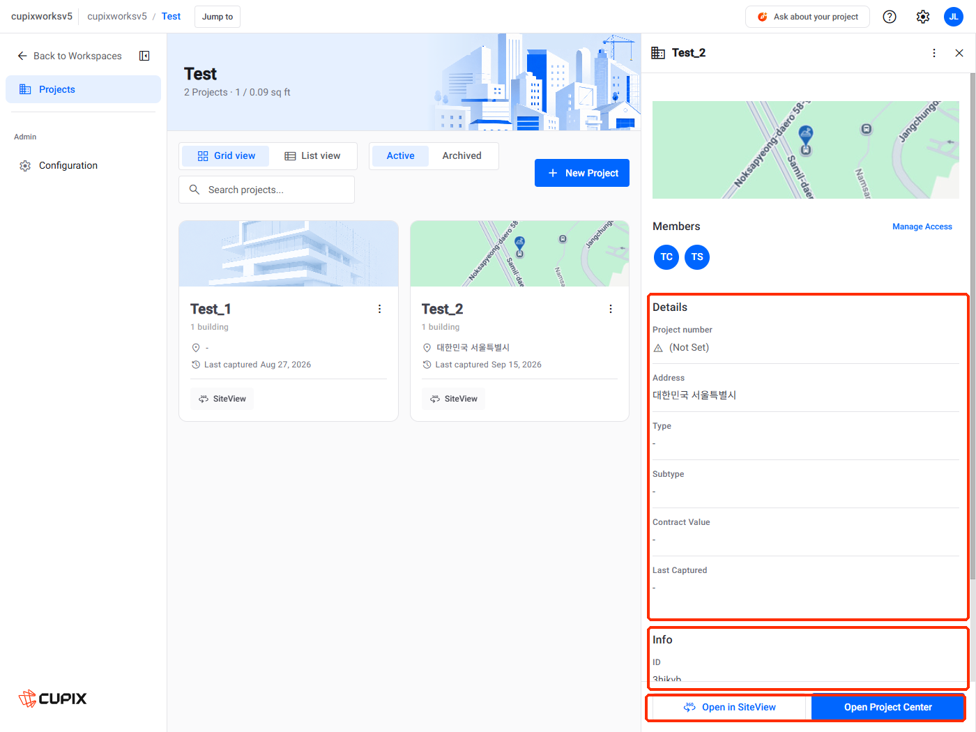Click the TC member avatar
The width and height of the screenshot is (976, 732).
click(x=666, y=257)
